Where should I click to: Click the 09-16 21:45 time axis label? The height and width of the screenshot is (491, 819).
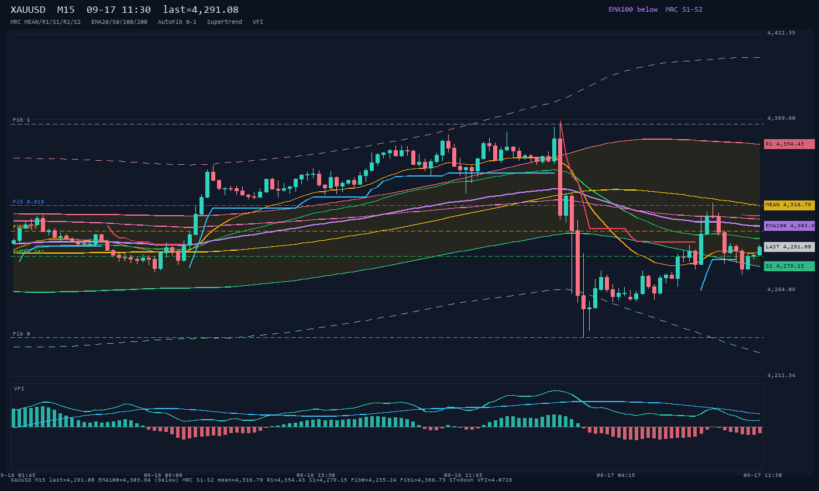[x=463, y=475]
